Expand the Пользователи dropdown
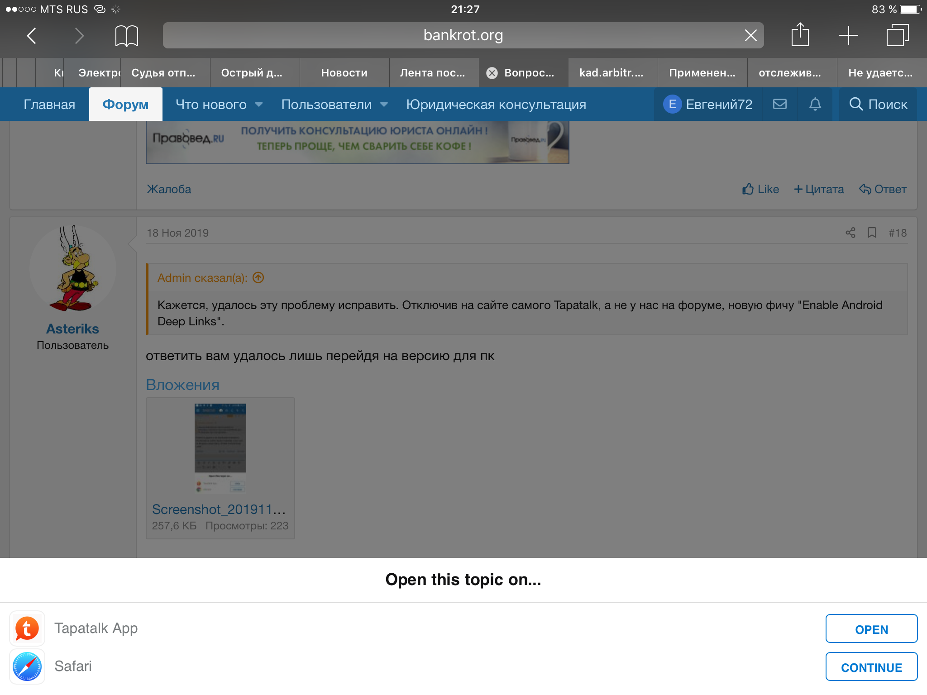Viewport: 927px width, 695px height. pyautogui.click(x=384, y=105)
